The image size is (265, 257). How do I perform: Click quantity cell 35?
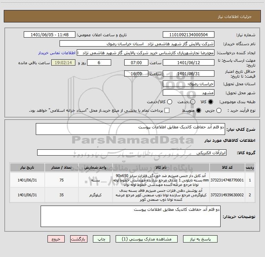coord(62,195)
